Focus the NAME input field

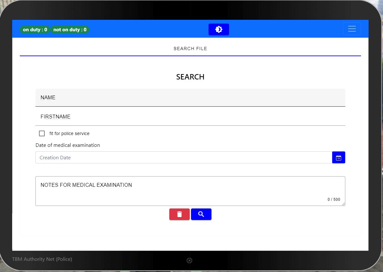coord(190,98)
